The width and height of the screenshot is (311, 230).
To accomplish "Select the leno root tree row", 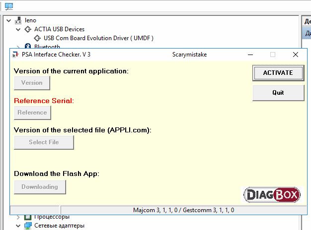I will [30, 20].
